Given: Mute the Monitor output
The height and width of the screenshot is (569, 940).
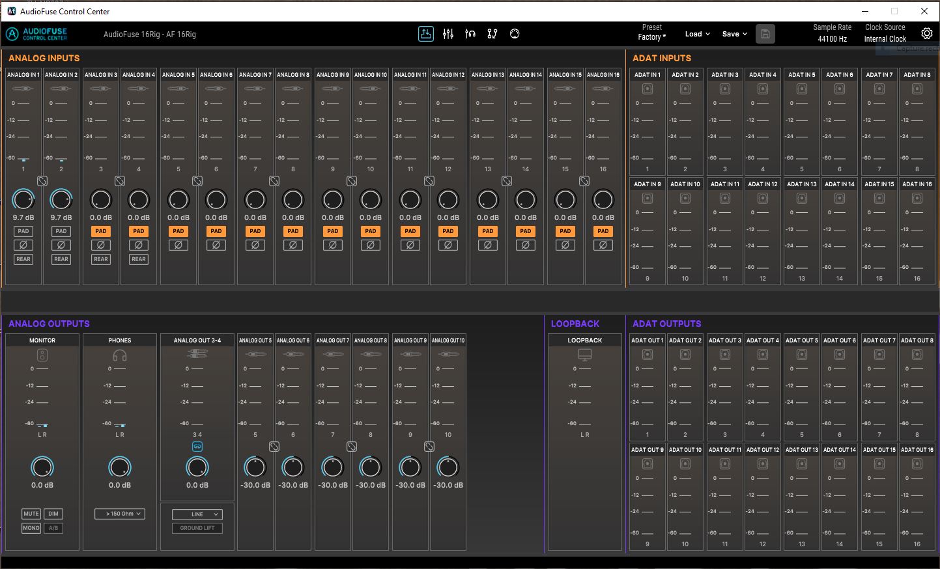Looking at the screenshot, I should pyautogui.click(x=31, y=514).
